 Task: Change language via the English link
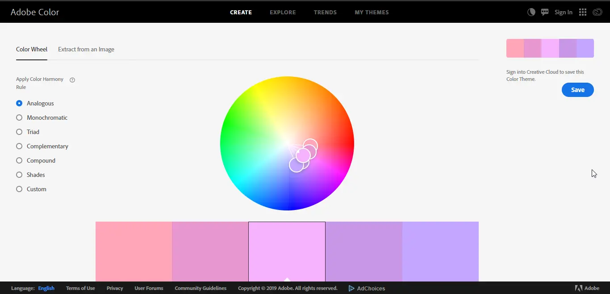tap(46, 288)
